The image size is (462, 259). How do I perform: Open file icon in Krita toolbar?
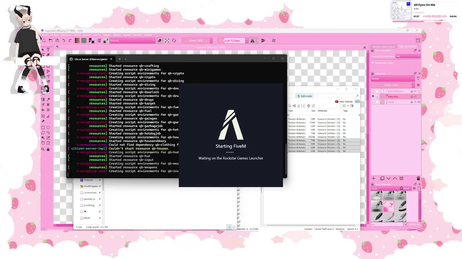tap(51, 40)
